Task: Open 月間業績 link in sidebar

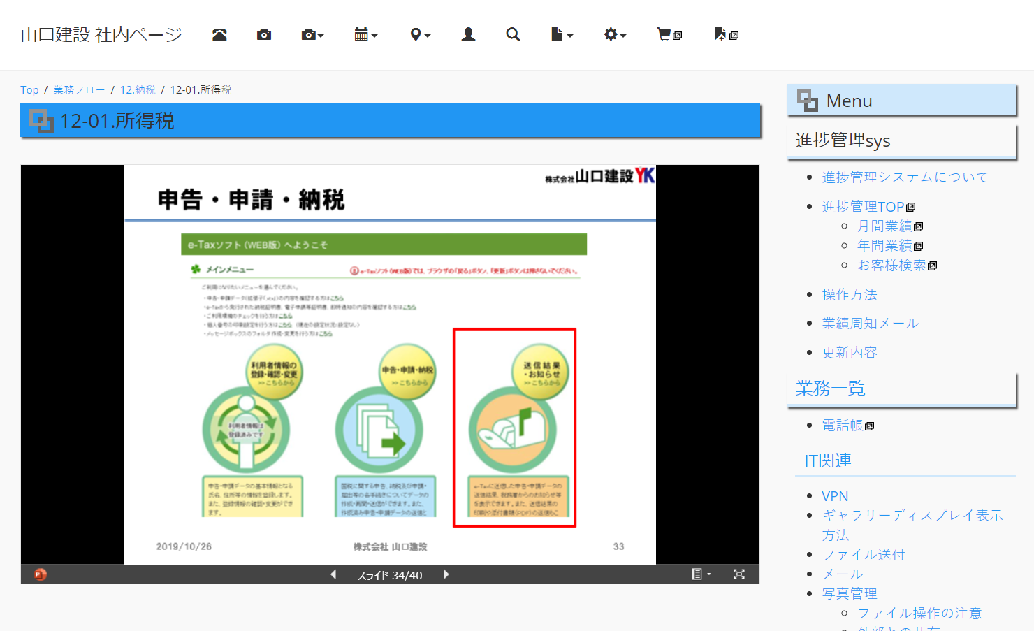Action: 890,226
